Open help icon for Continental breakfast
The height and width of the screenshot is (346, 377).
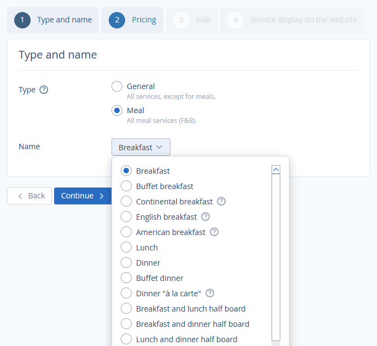pos(221,201)
